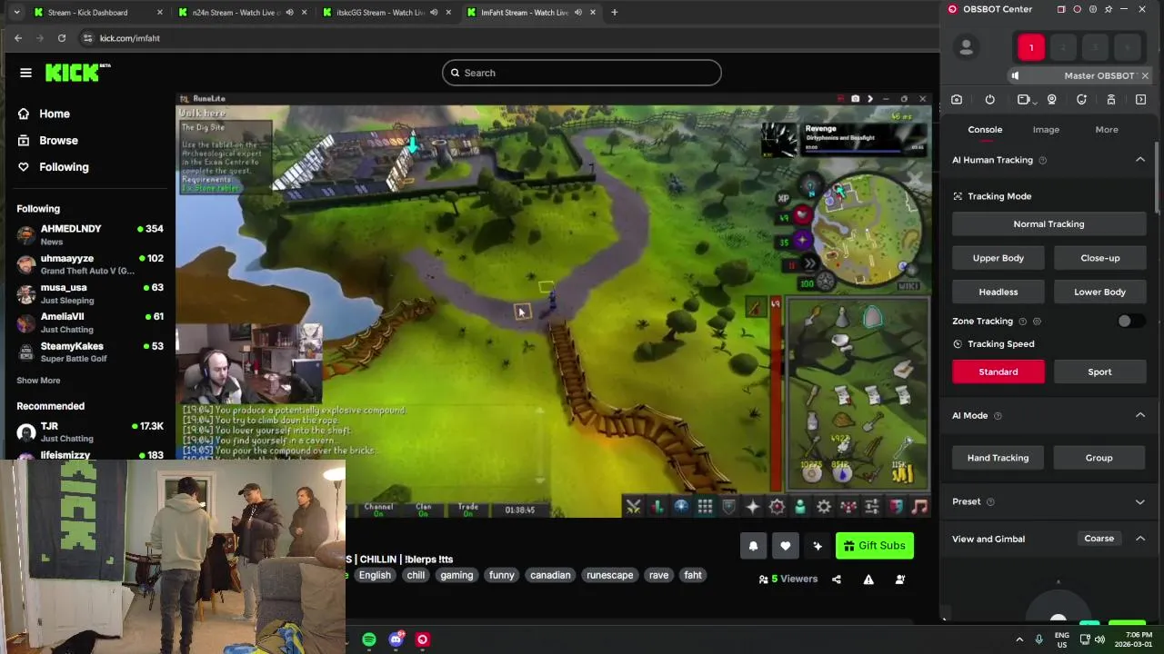Enable Headless tracking mode
Image resolution: width=1164 pixels, height=654 pixels.
(998, 292)
